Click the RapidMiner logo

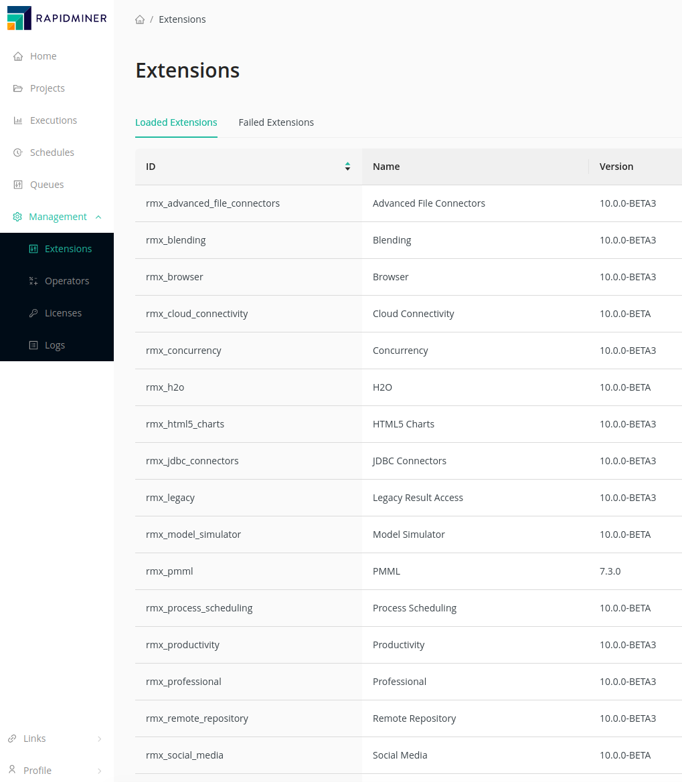pyautogui.click(x=56, y=18)
